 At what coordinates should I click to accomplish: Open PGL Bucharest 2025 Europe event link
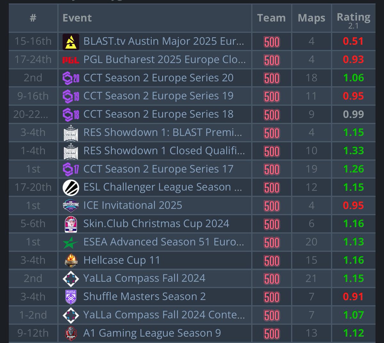pyautogui.click(x=164, y=60)
